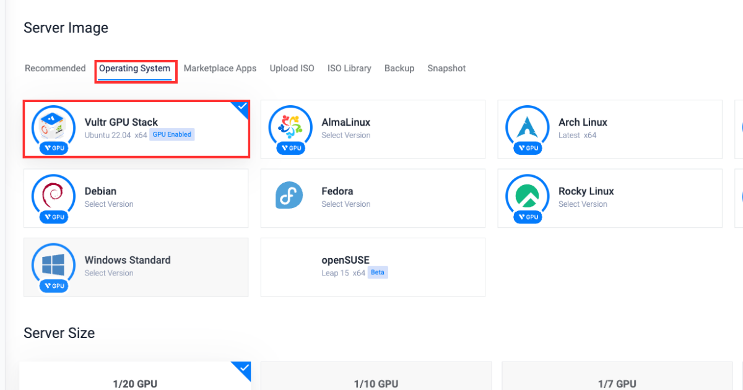Open the ISO Library tab
This screenshot has height=390, width=743.
[349, 68]
